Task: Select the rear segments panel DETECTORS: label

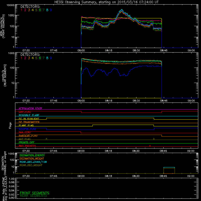Action: coord(30,55)
